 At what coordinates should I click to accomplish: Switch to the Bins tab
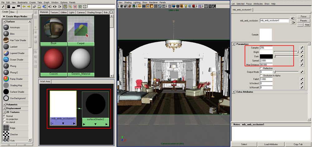tap(12, 12)
